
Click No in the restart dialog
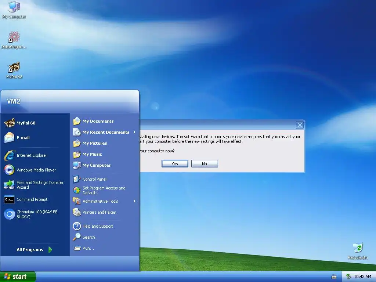click(x=205, y=163)
